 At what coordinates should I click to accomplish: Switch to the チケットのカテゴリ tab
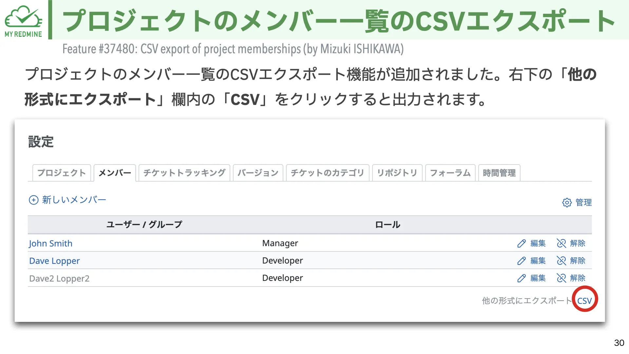[x=328, y=173]
